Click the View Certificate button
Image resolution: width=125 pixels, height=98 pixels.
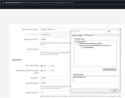pos(110,69)
